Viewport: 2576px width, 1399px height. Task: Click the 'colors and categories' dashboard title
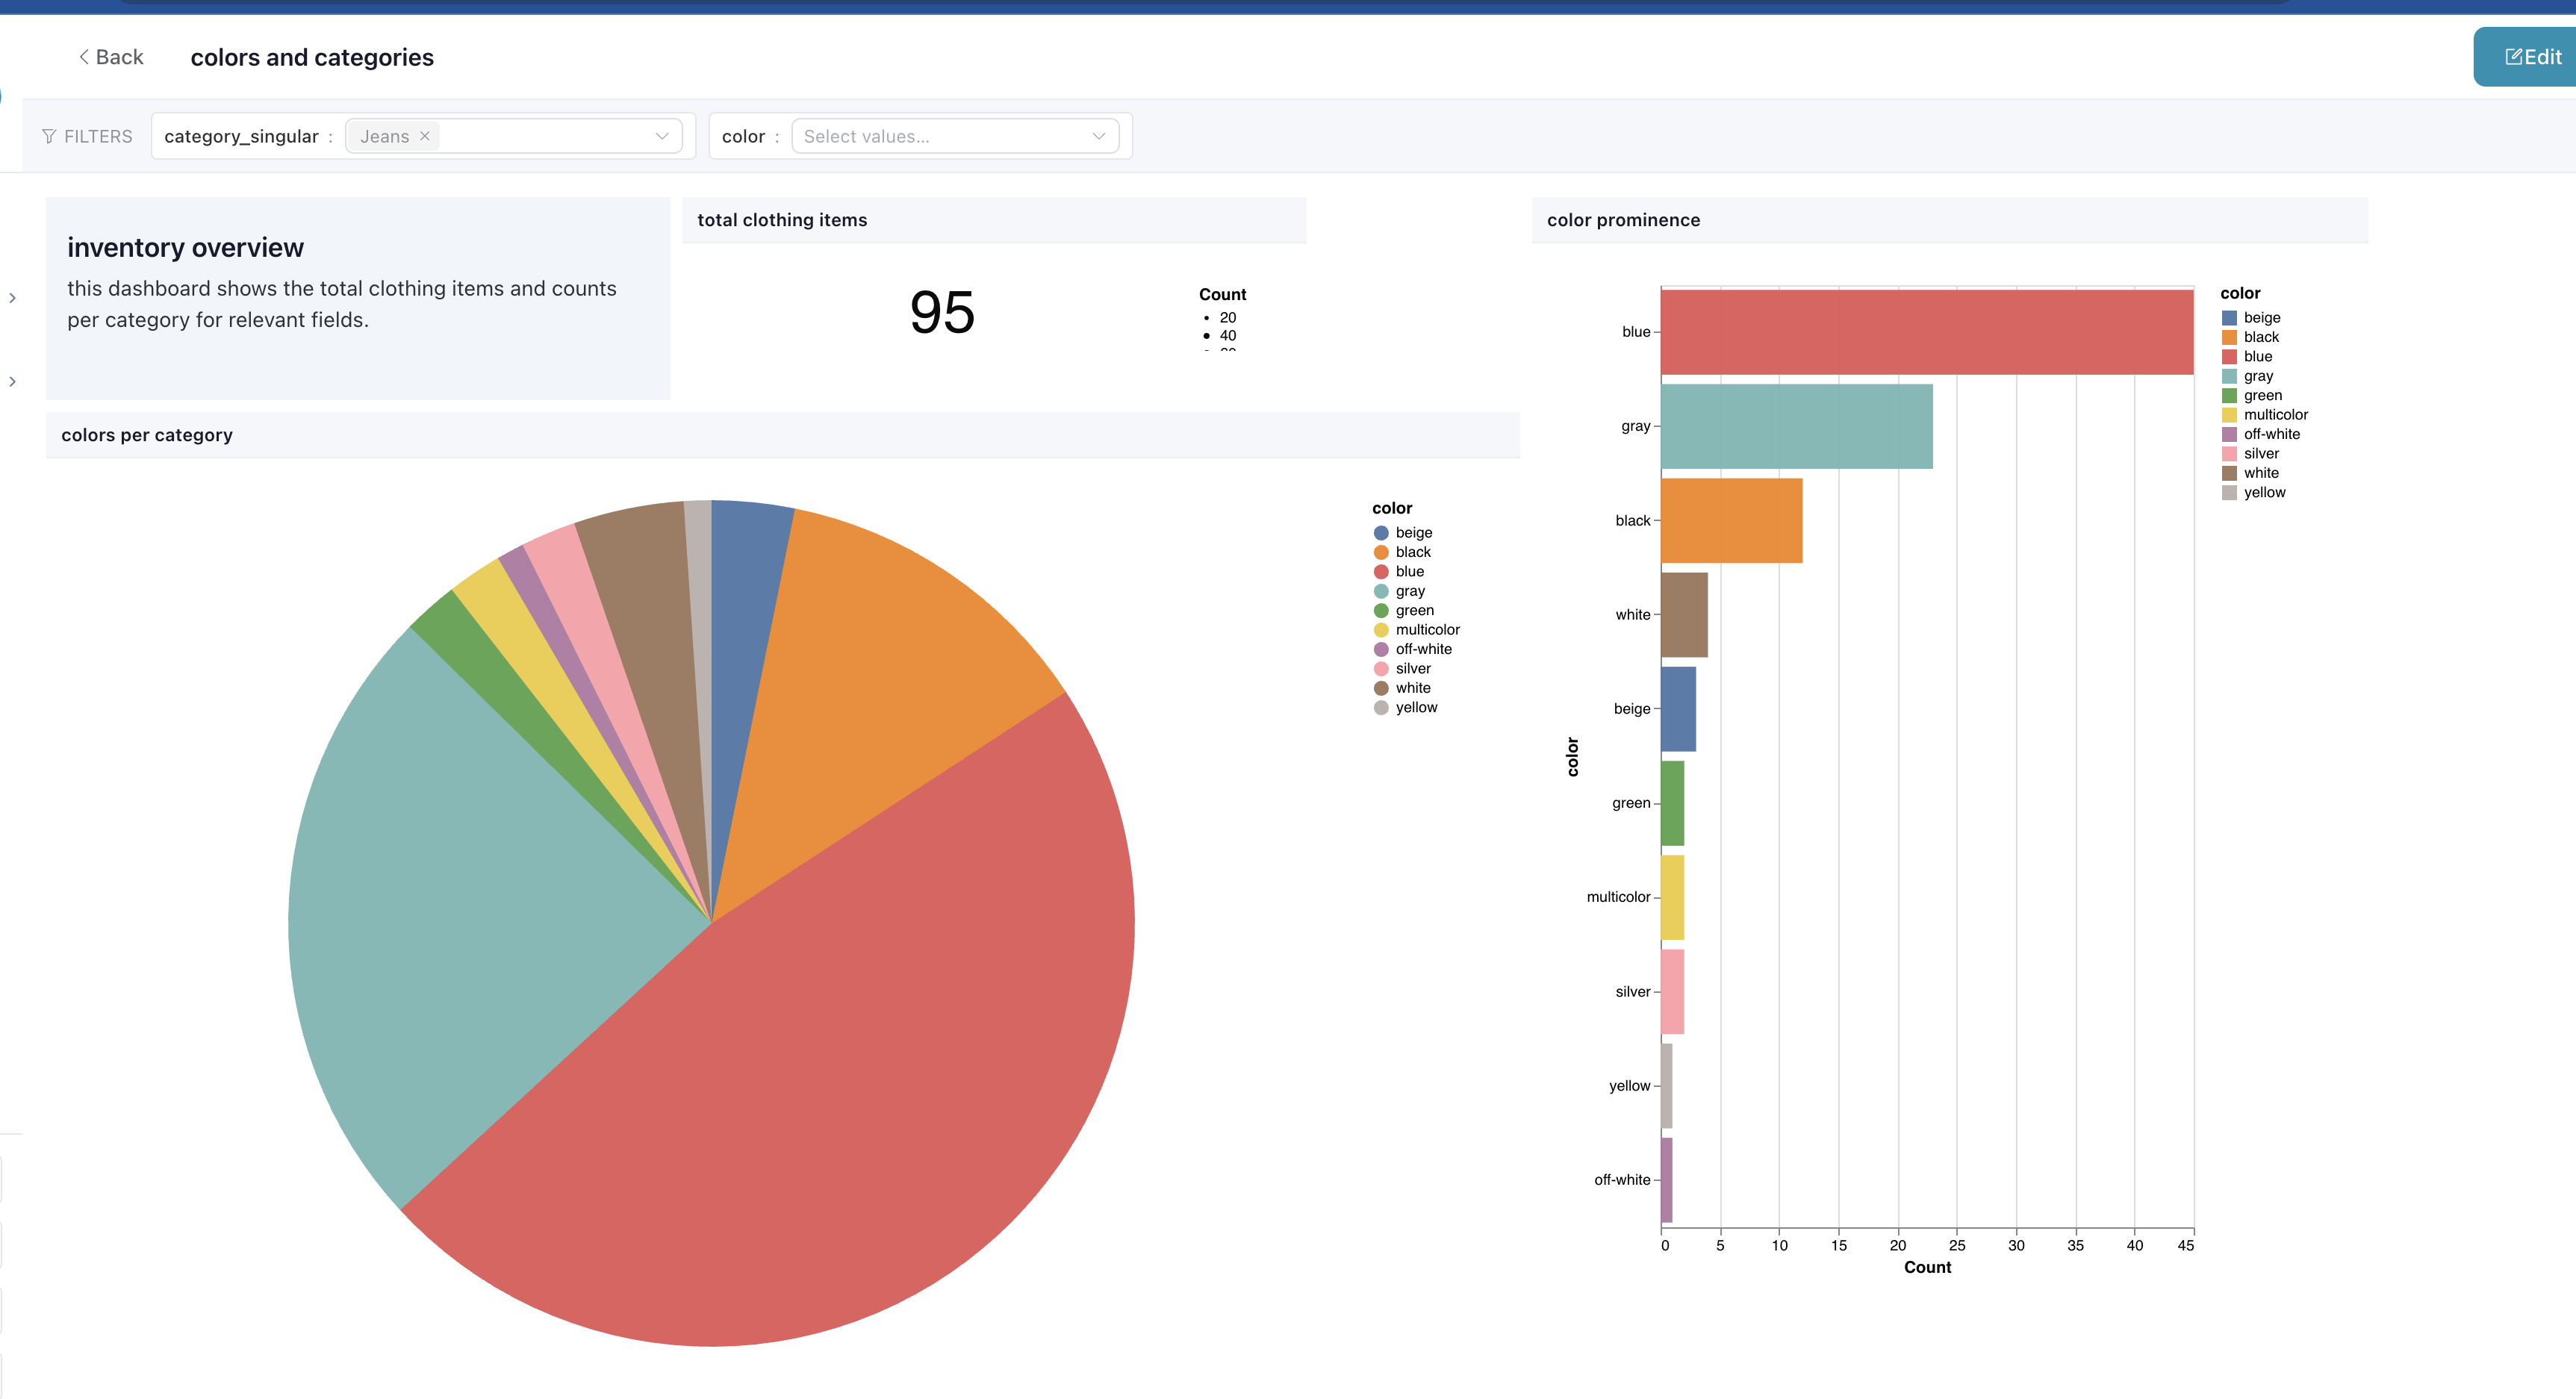312,58
